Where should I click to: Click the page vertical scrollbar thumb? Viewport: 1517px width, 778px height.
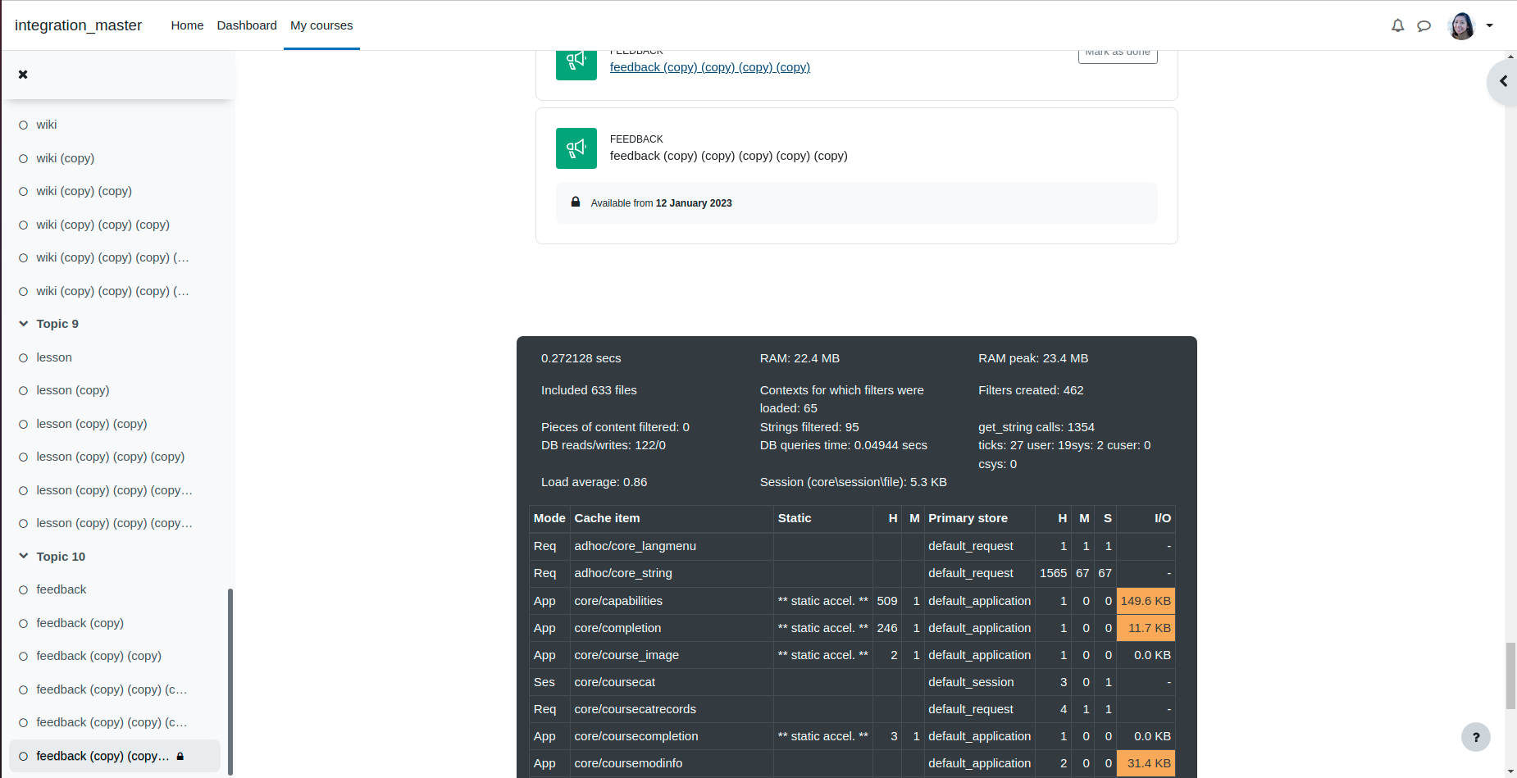pyautogui.click(x=1510, y=676)
